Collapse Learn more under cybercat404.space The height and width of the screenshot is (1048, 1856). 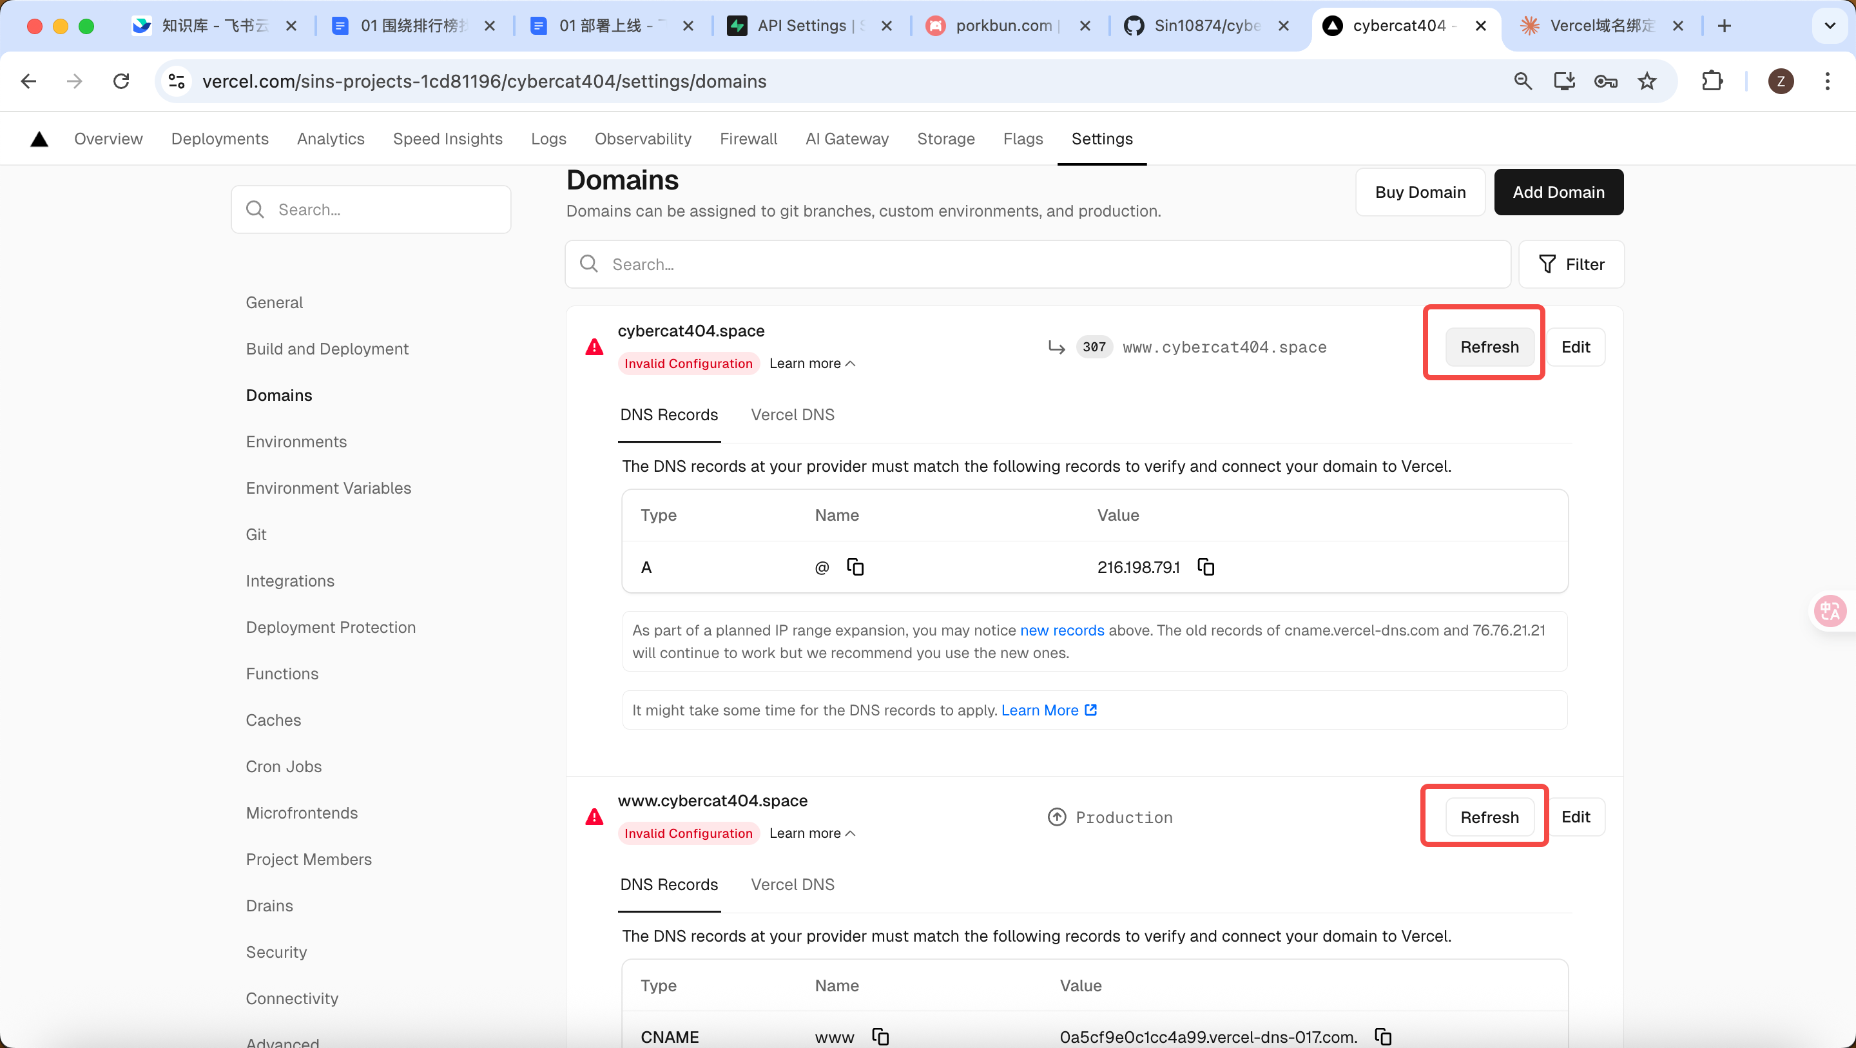pyautogui.click(x=812, y=364)
